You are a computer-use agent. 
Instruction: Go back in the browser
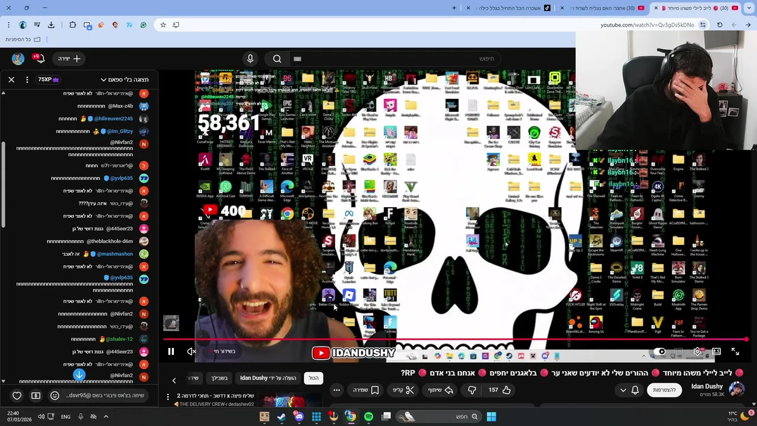click(748, 25)
